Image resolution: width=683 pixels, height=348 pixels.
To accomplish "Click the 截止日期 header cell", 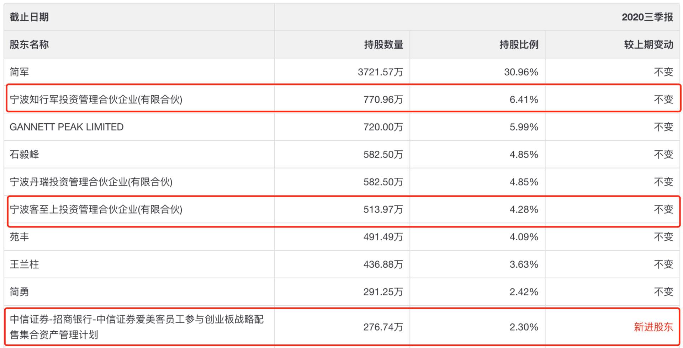I will click(29, 17).
